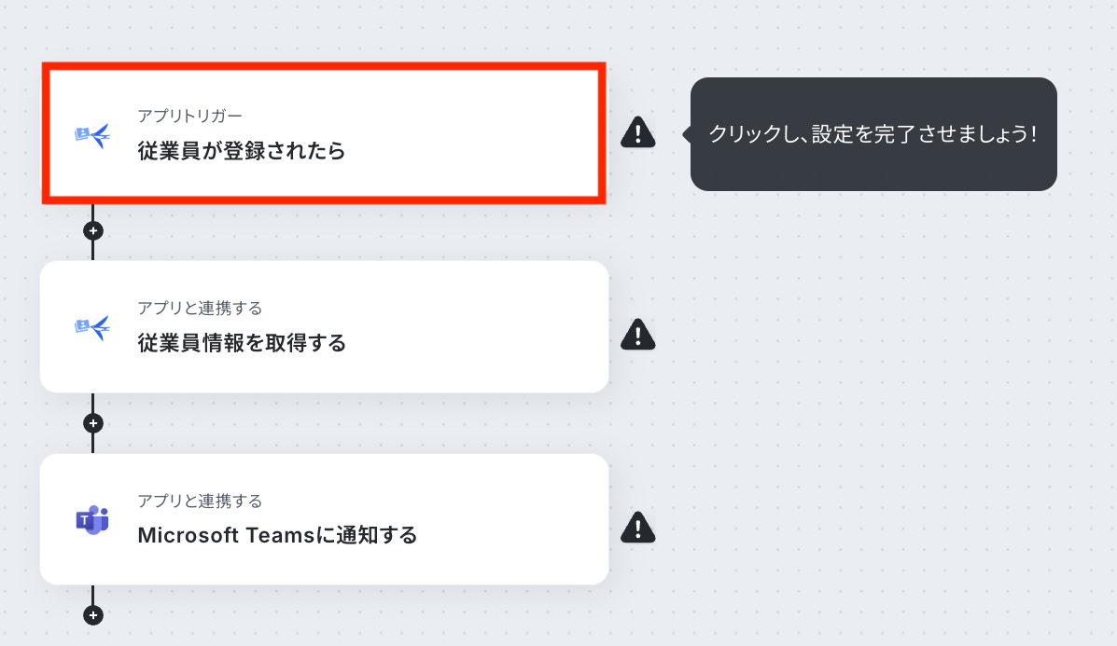Click the 従業員が登録されたら title text
This screenshot has width=1117, height=646.
coord(242,151)
